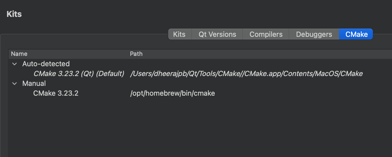Click inside the CMake tools list area
392x157 pixels.
191,123
